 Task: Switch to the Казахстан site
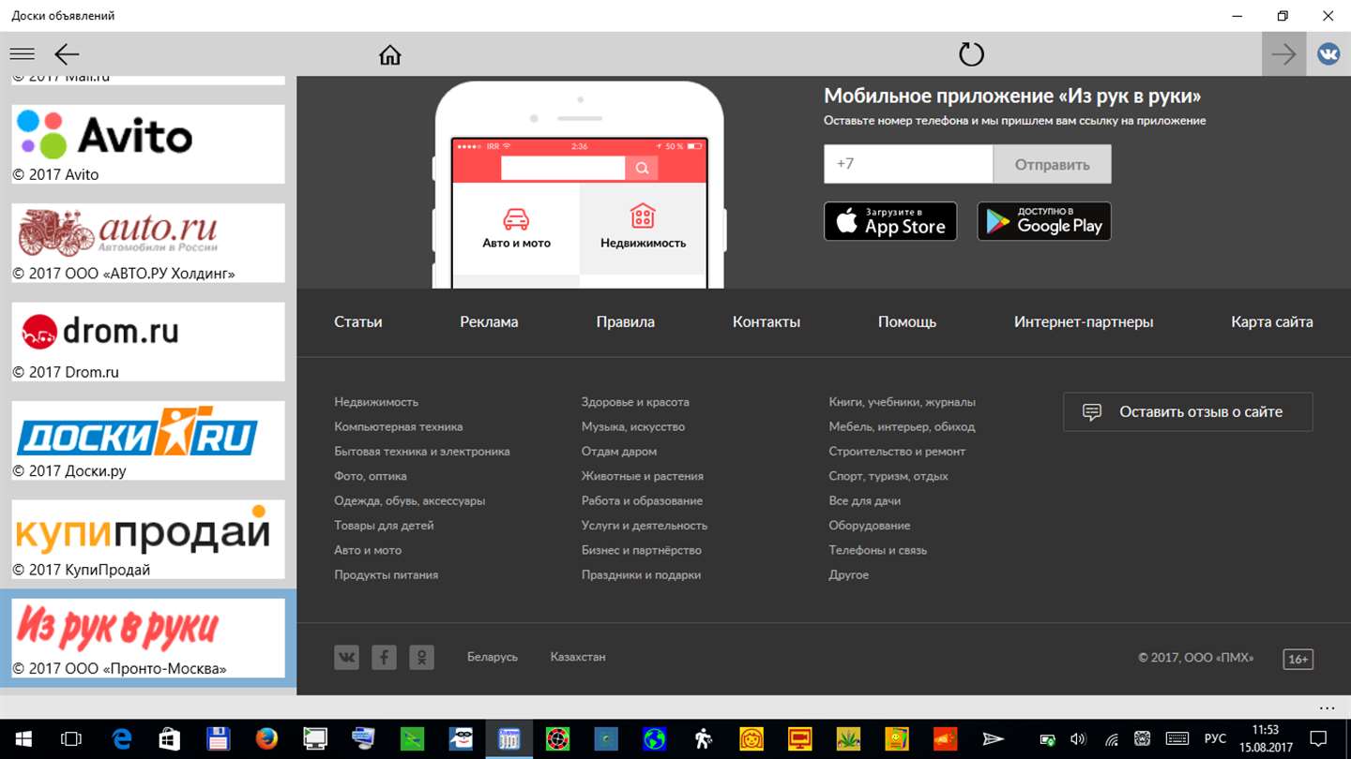(578, 657)
